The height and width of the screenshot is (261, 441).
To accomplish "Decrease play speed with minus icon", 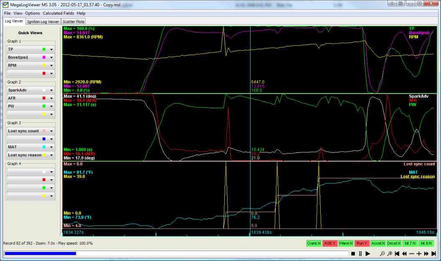I will pyautogui.click(x=411, y=253).
